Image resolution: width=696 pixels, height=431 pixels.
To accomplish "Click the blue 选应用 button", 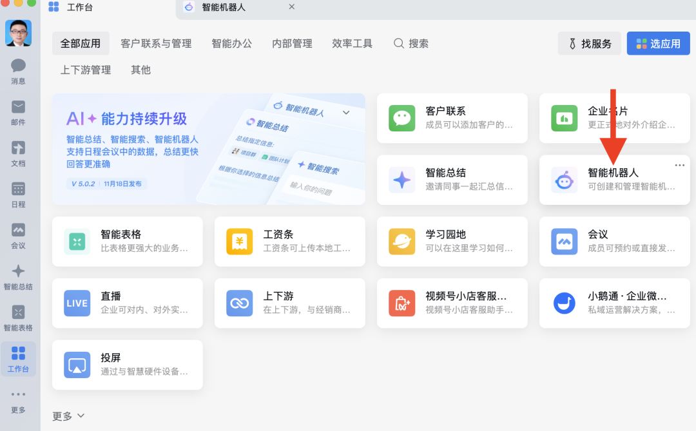I will (658, 43).
